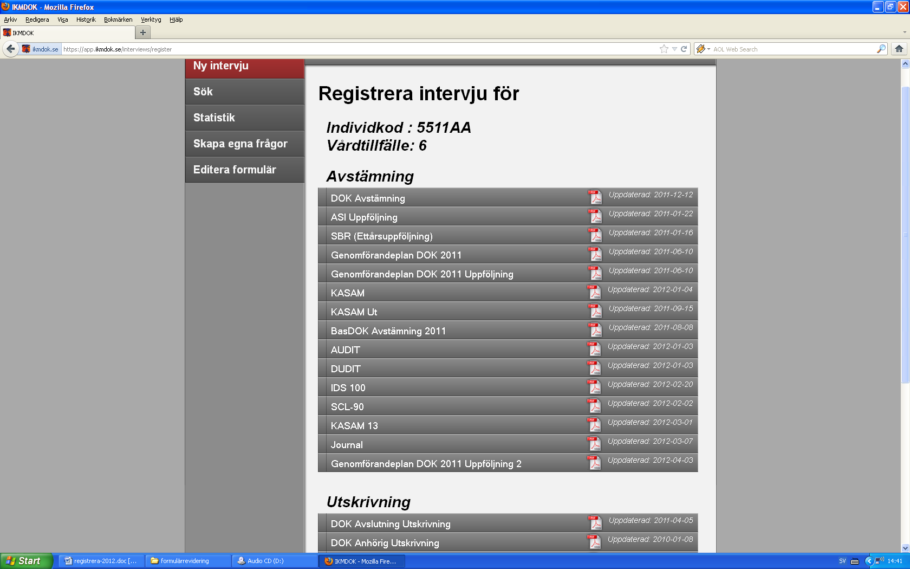Screen dimensions: 910x569
Task: Open the Arkiv menu
Action: click(10, 20)
